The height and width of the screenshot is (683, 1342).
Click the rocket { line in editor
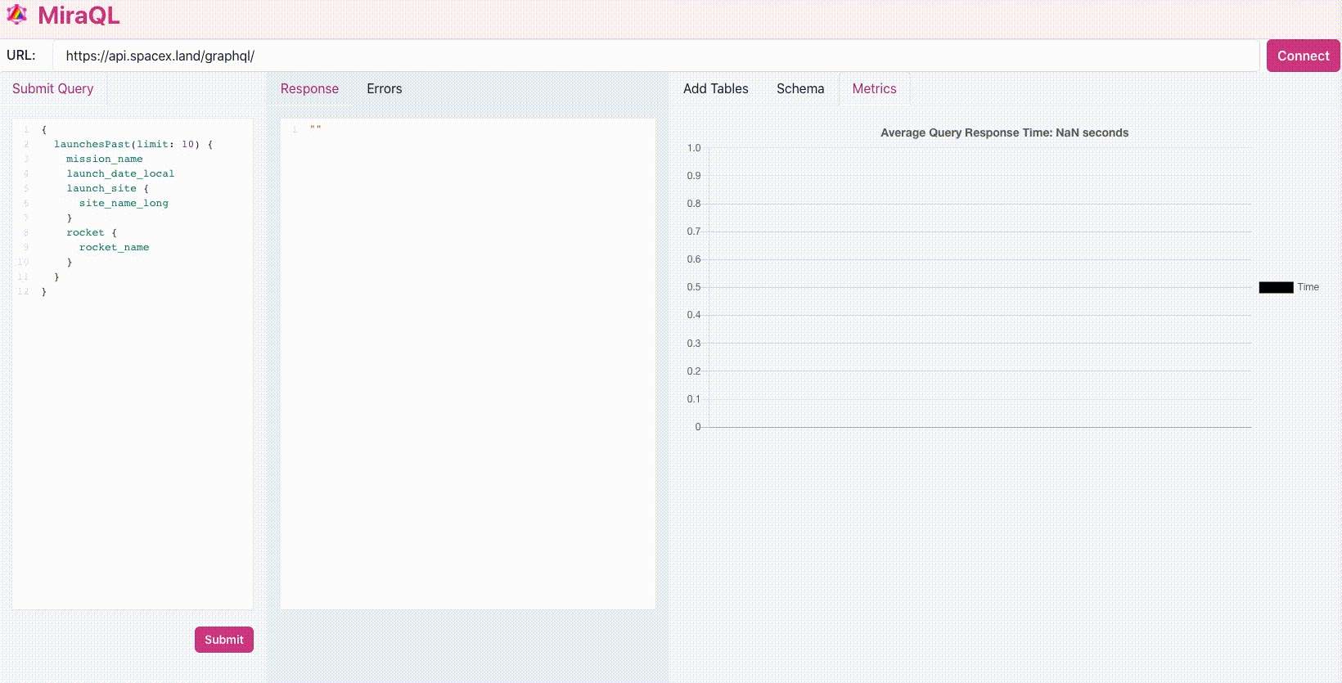tap(92, 232)
